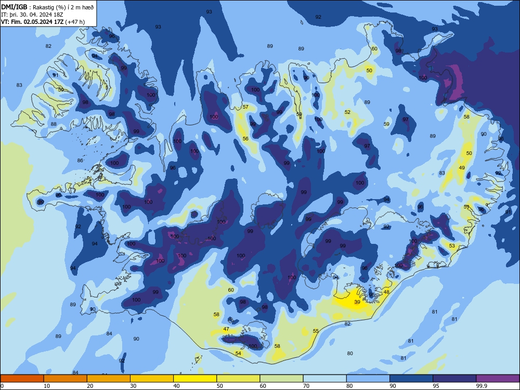Click the legend tick label '95'
Image resolution: width=520 pixels, height=390 pixels.
click(436, 386)
